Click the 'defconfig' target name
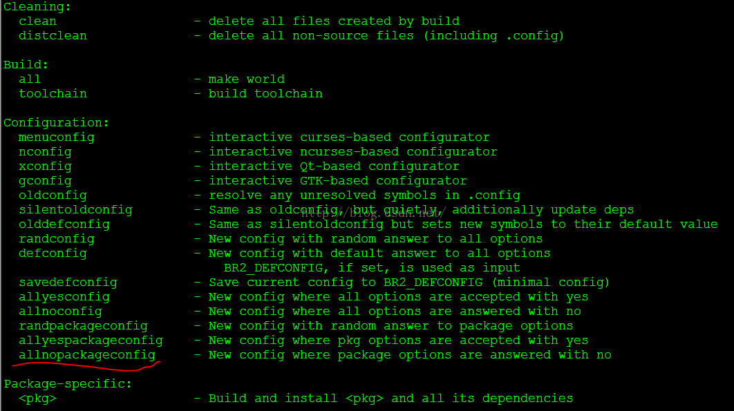 pos(53,254)
